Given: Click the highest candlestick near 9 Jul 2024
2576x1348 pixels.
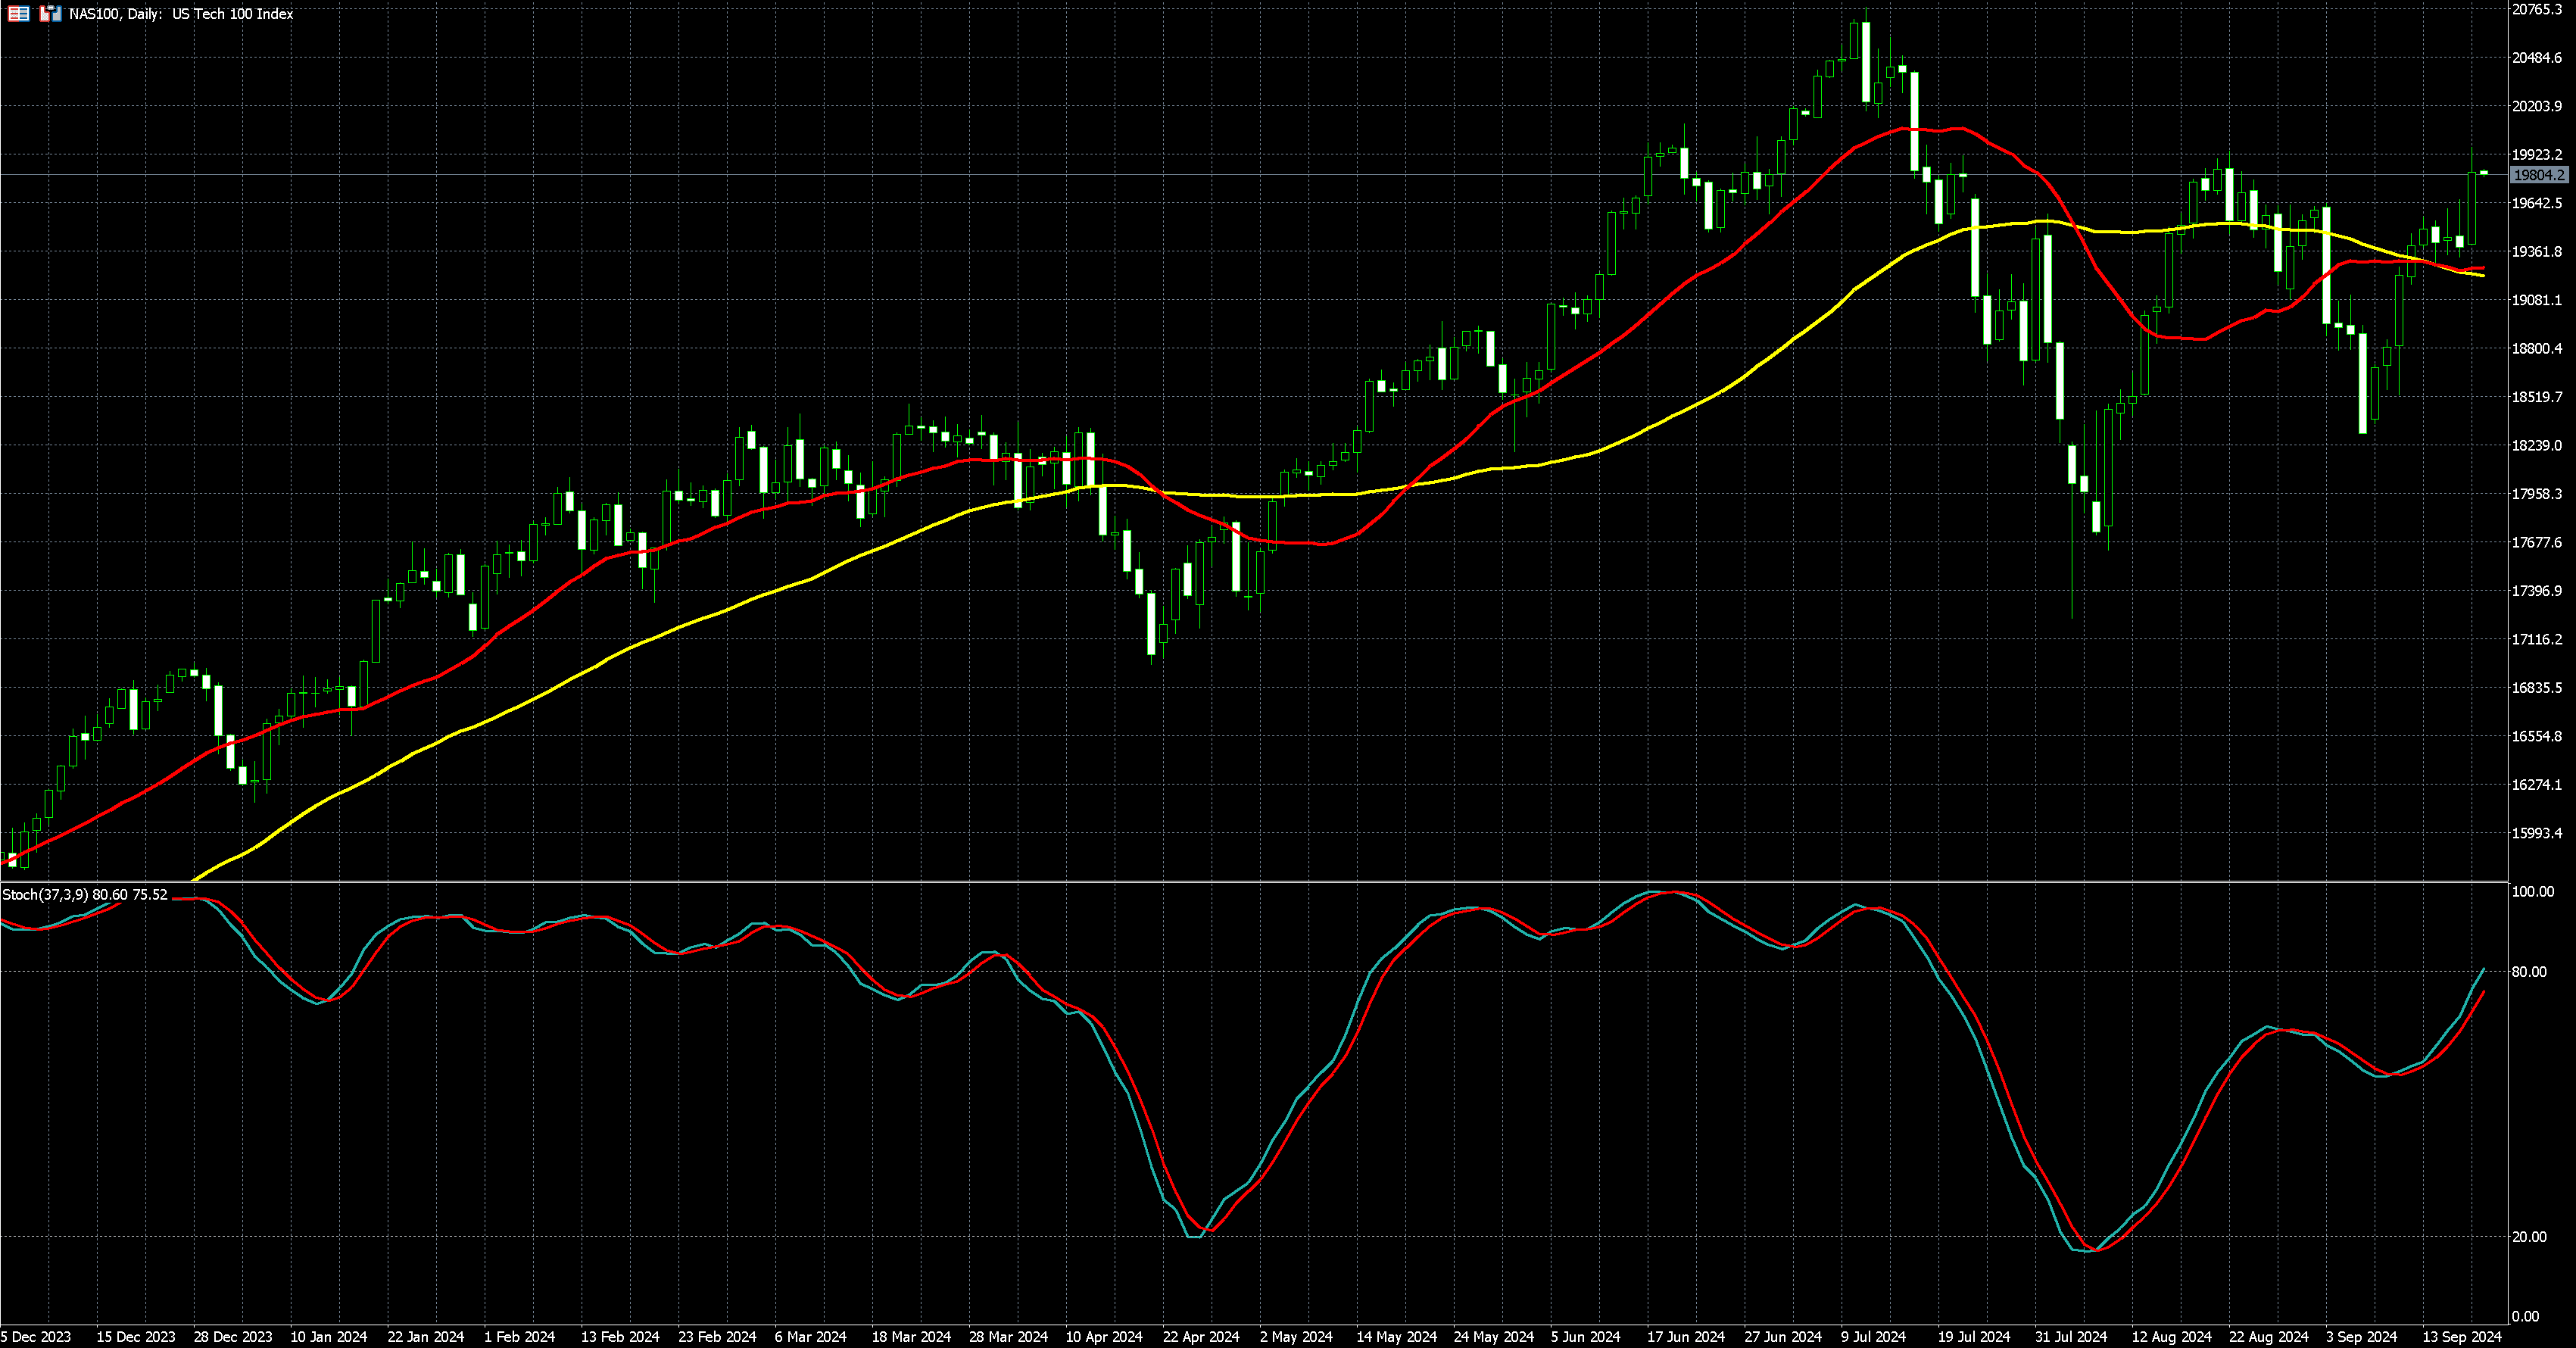Looking at the screenshot, I should (1865, 60).
